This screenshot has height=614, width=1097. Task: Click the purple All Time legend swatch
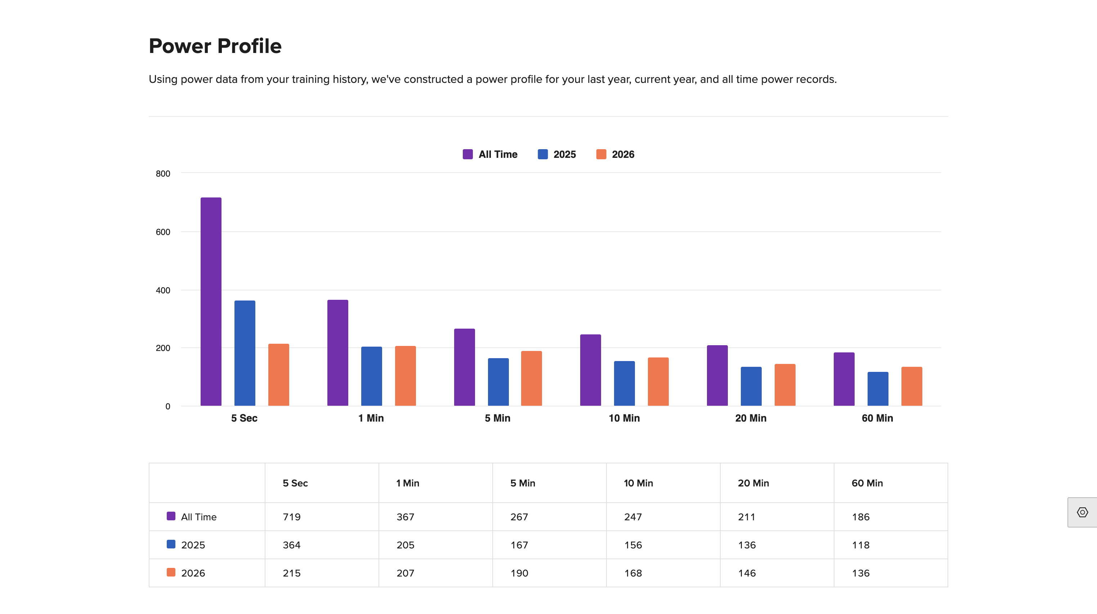(x=467, y=154)
